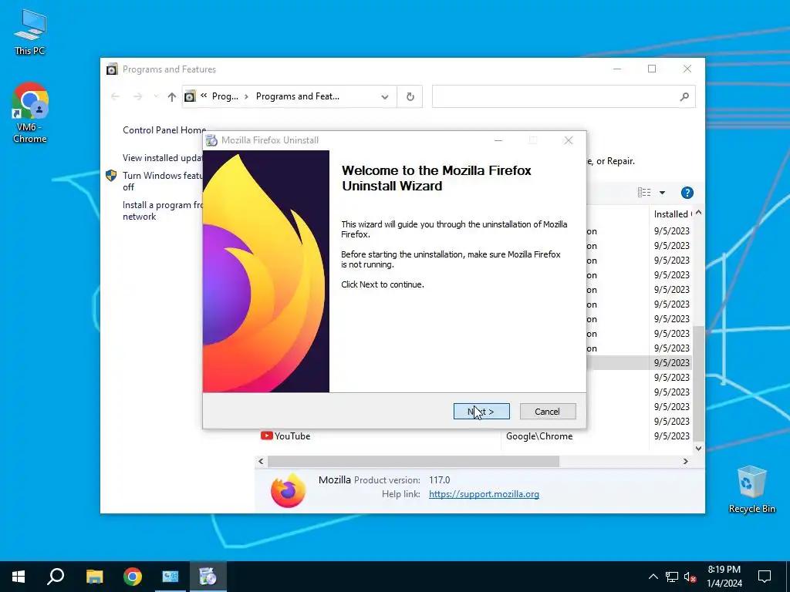This screenshot has height=592, width=790.
Task: Click the Programs and Features window title icon
Action: 112,69
